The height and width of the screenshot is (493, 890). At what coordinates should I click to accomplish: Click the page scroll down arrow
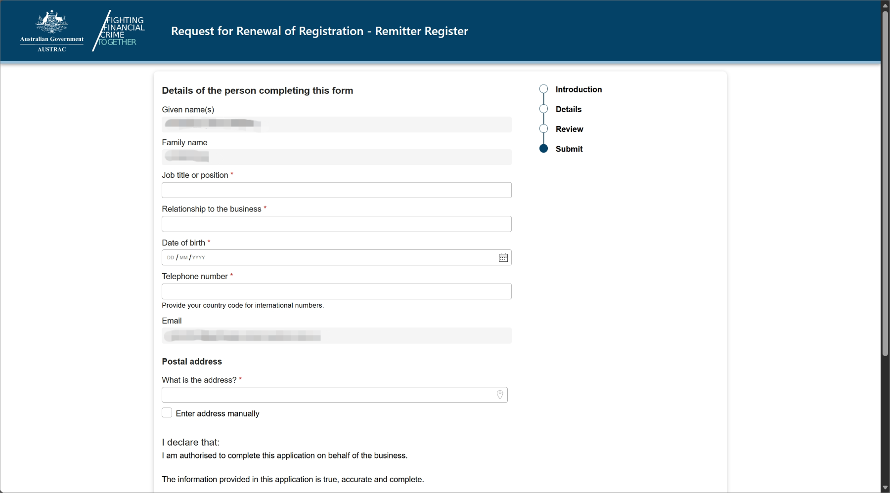point(885,488)
